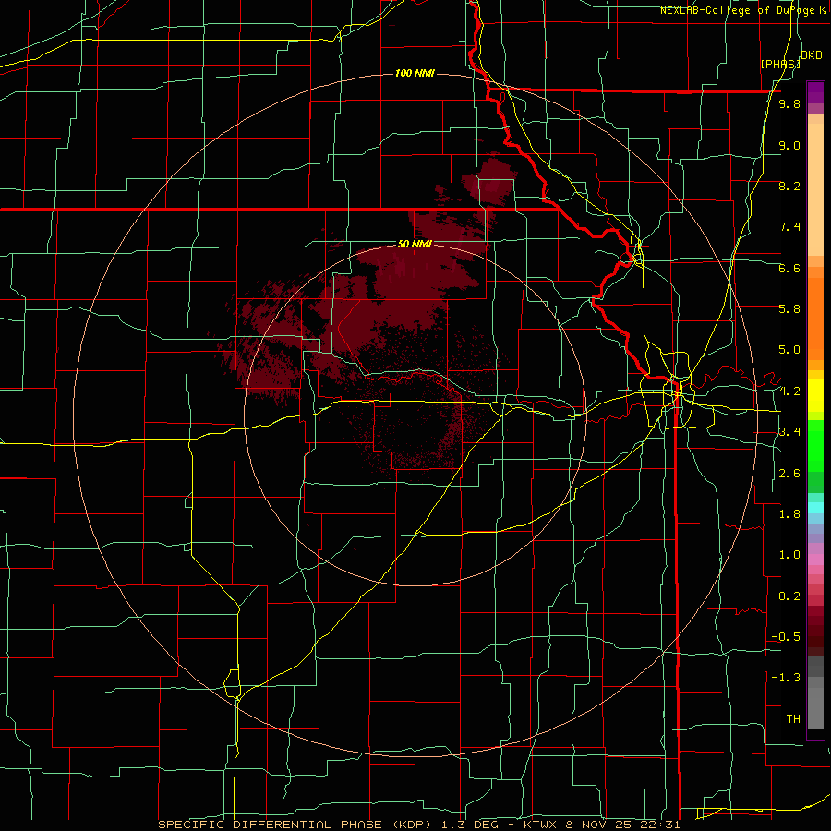
Task: Click the TH threshold label on the scale
Action: point(793,719)
